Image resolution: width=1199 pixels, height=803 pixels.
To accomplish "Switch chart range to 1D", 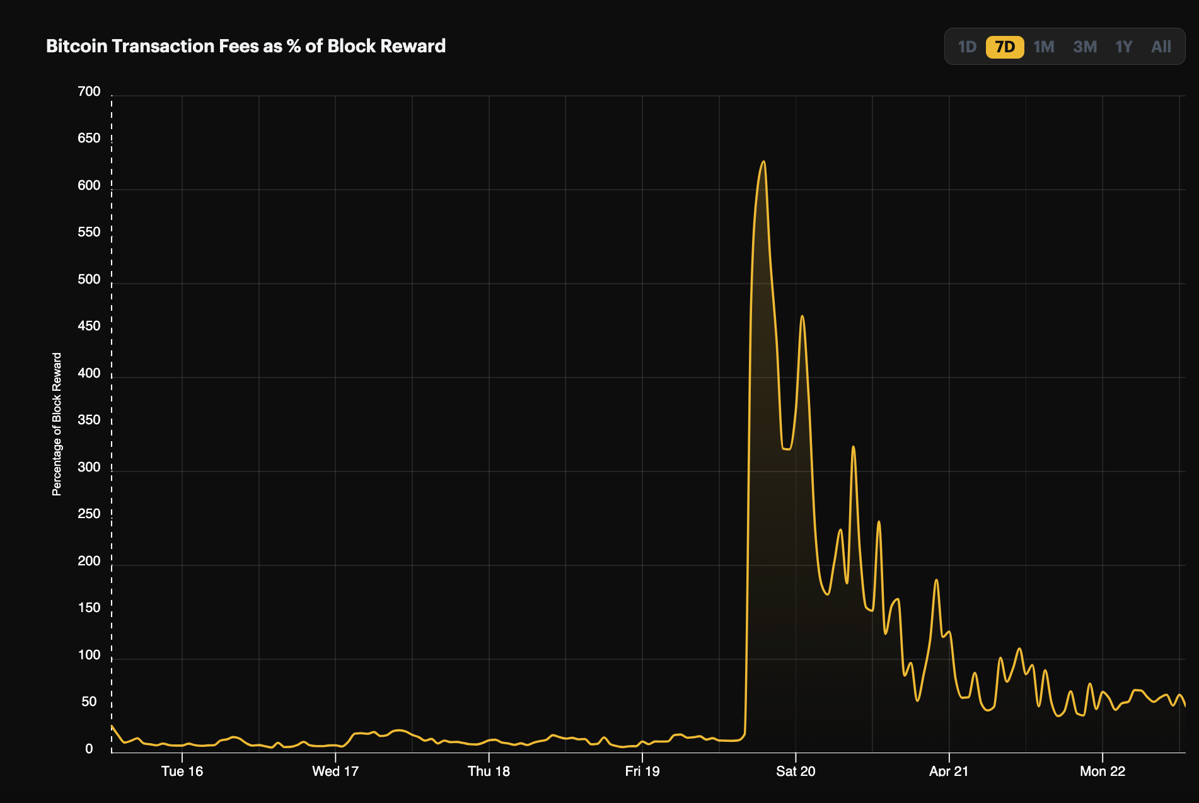I will point(967,47).
